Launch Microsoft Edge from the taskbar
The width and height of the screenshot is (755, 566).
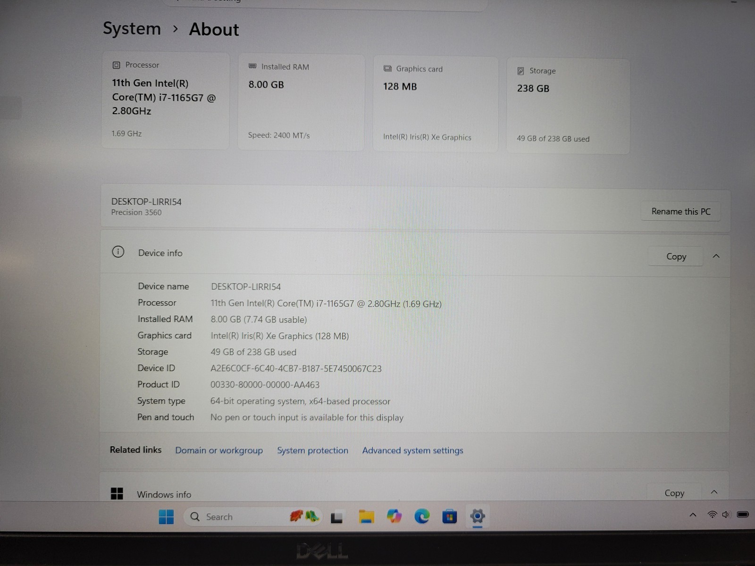(422, 517)
